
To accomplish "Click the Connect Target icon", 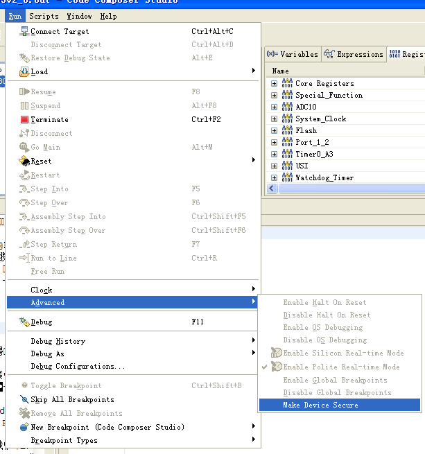I will pyautogui.click(x=24, y=31).
